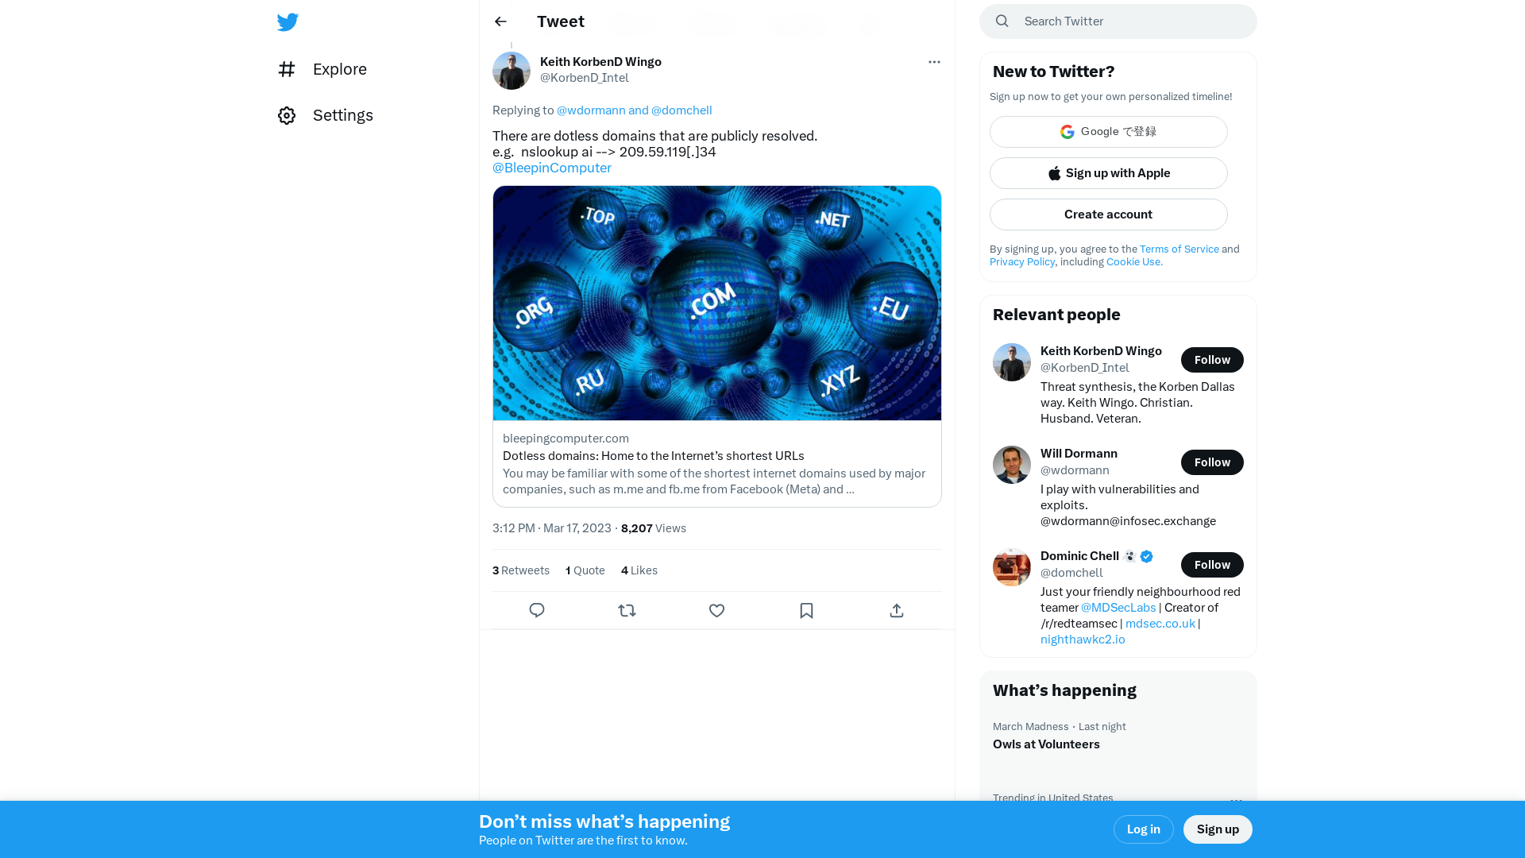
Task: Toggle the Google sign-up option
Action: coord(1108,131)
